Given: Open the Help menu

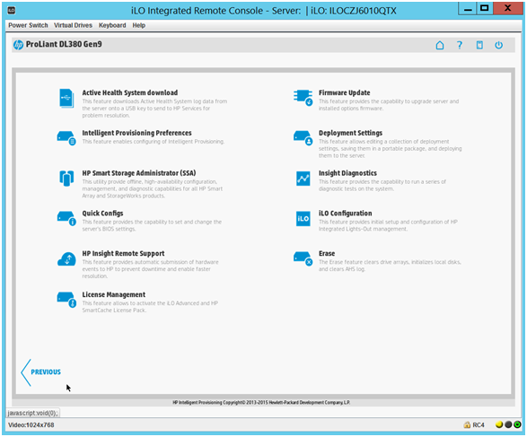Looking at the screenshot, I should pyautogui.click(x=139, y=25).
